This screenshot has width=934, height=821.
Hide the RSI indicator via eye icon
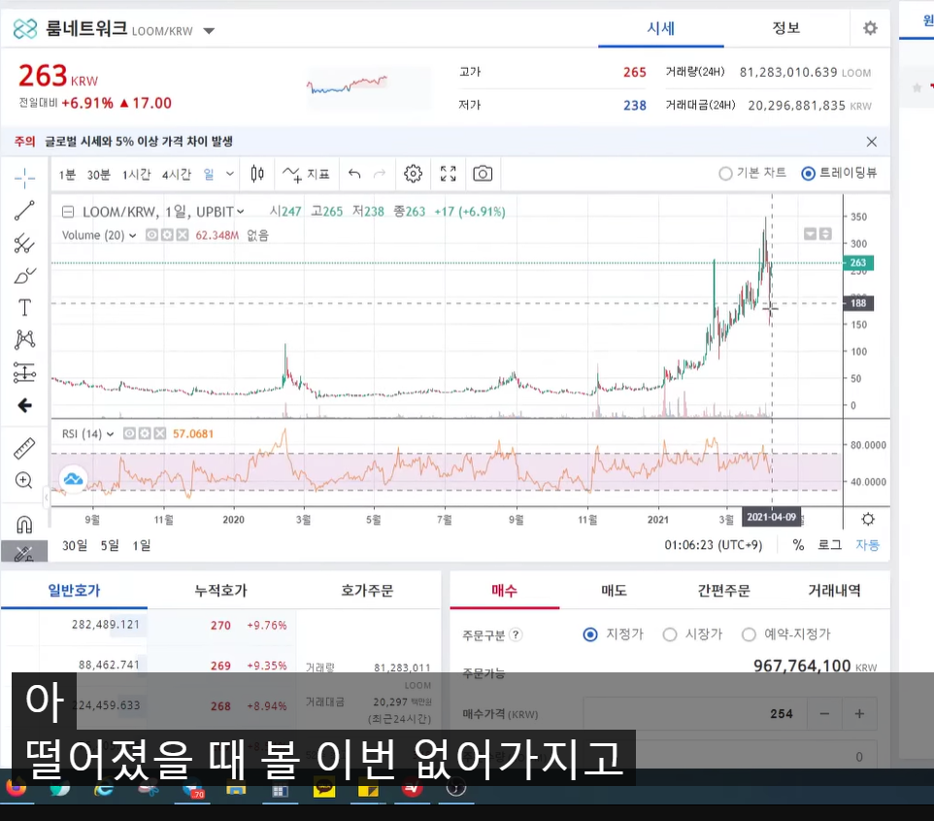[x=129, y=433]
